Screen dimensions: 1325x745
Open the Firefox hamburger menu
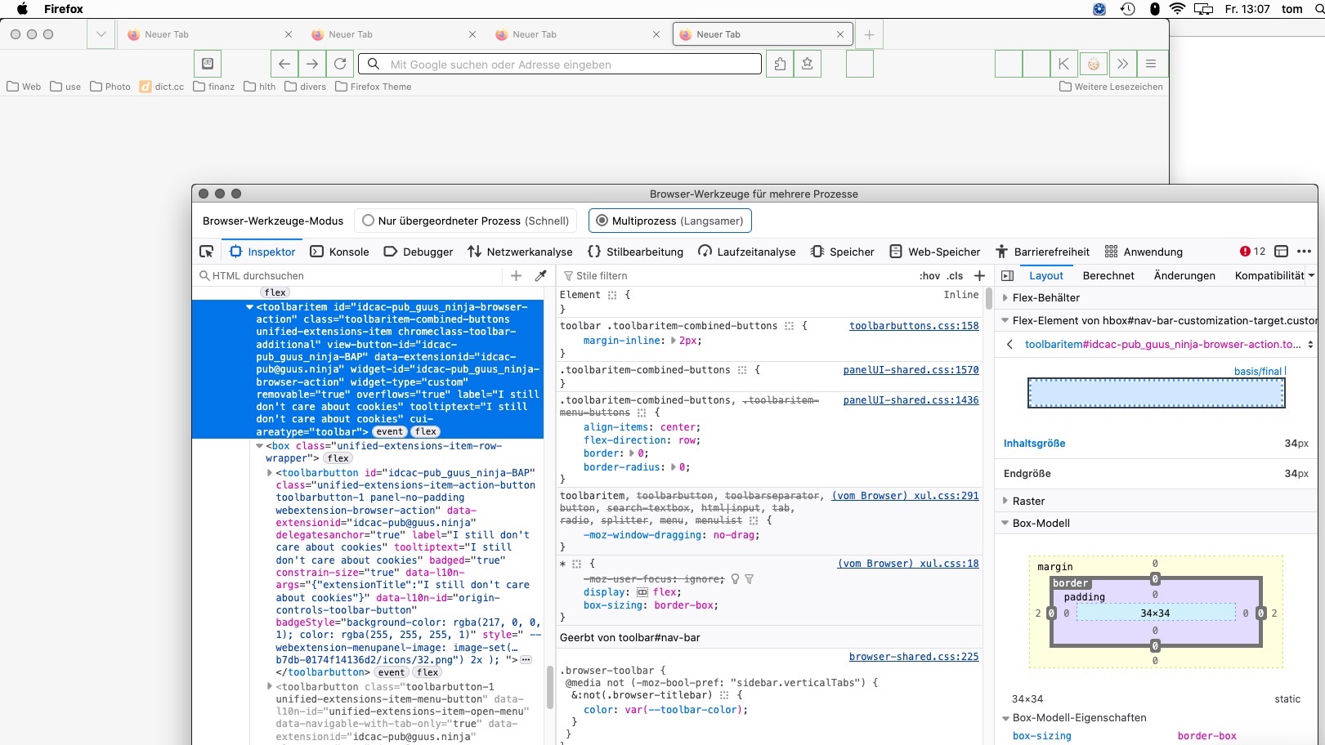tap(1151, 64)
